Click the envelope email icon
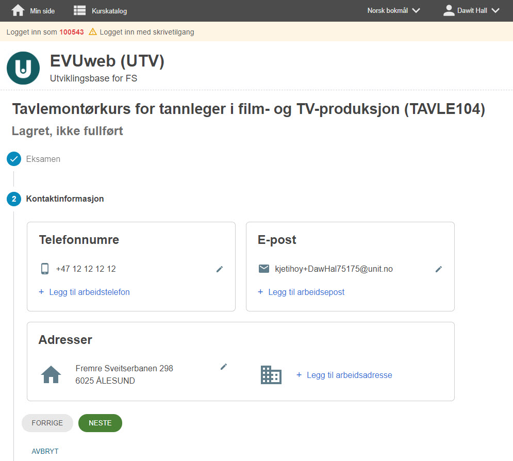 [263, 269]
